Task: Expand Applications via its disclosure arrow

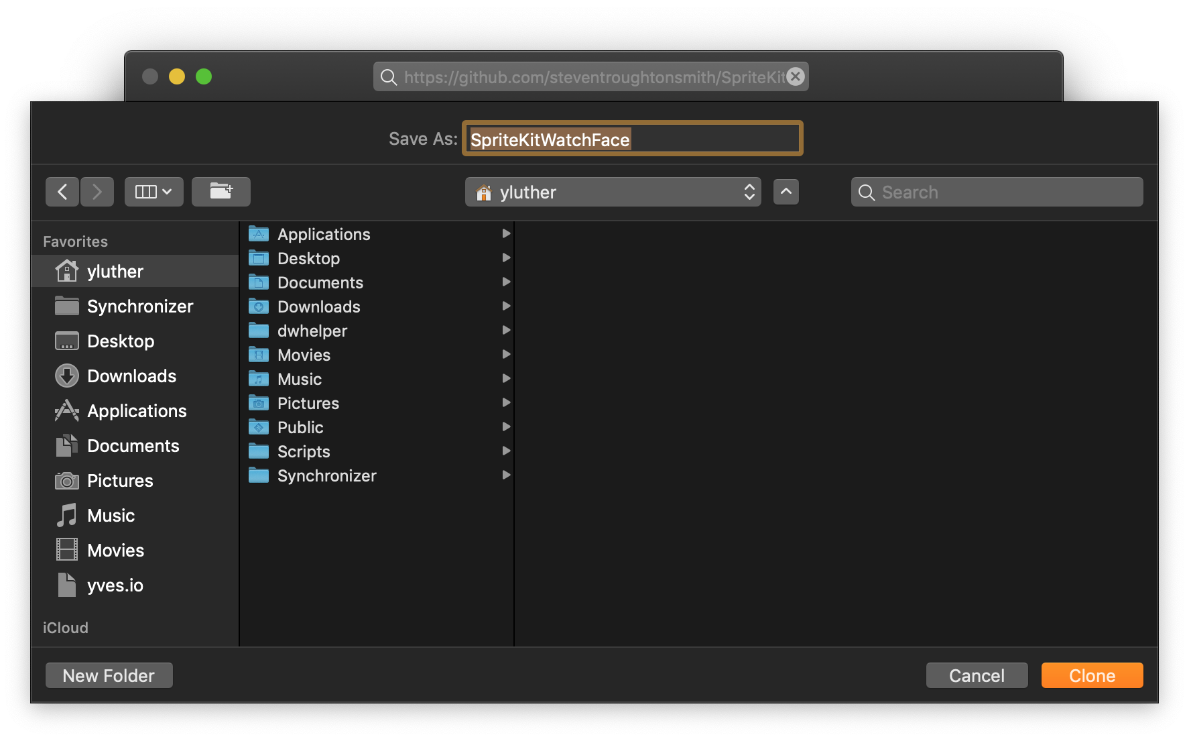Action: (x=506, y=233)
